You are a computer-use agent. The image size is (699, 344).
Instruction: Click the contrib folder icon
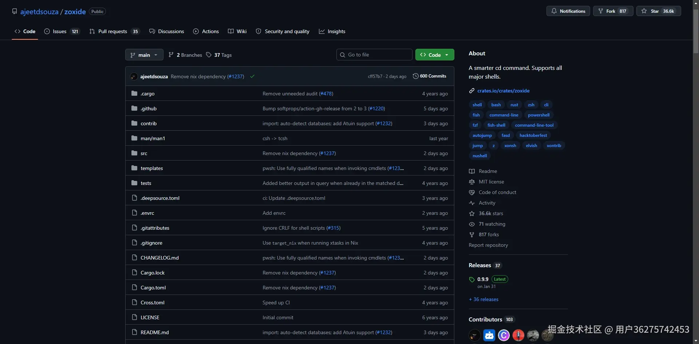(134, 123)
